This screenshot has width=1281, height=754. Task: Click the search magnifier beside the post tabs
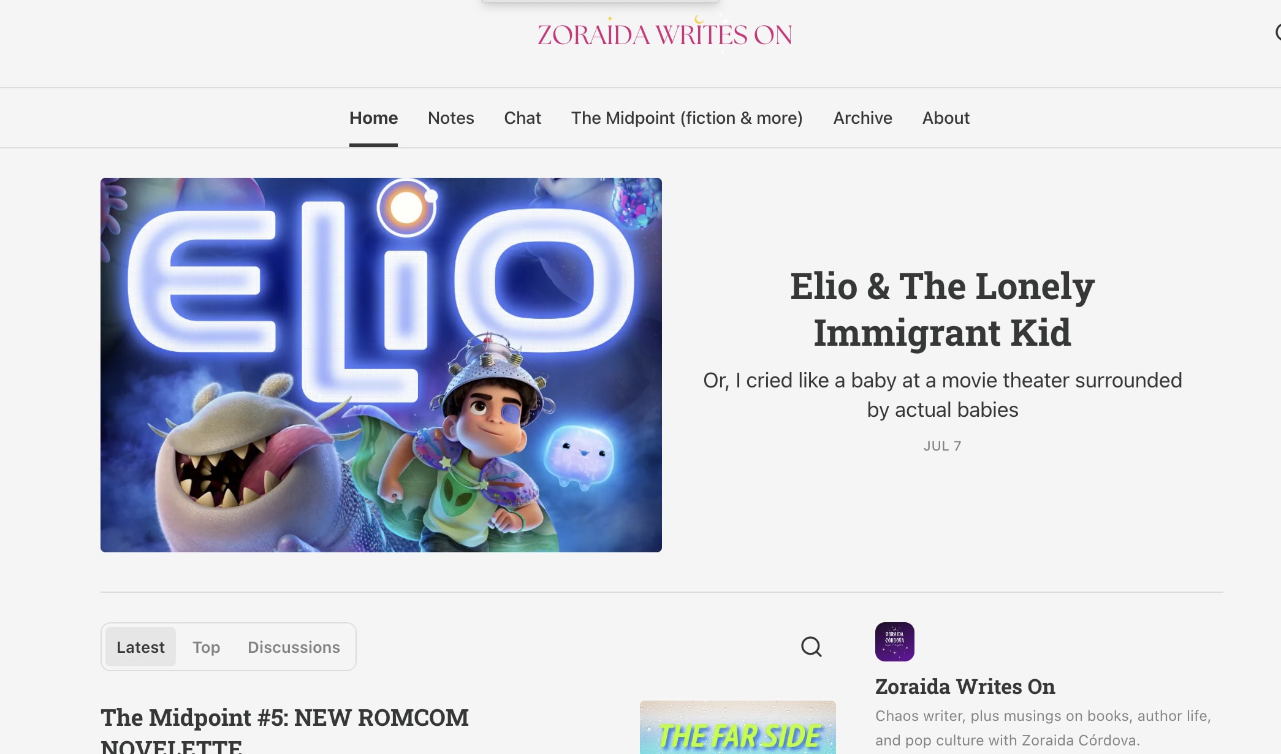pos(811,647)
